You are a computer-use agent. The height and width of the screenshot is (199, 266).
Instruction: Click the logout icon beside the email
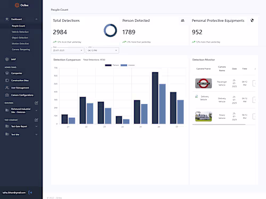30,193
